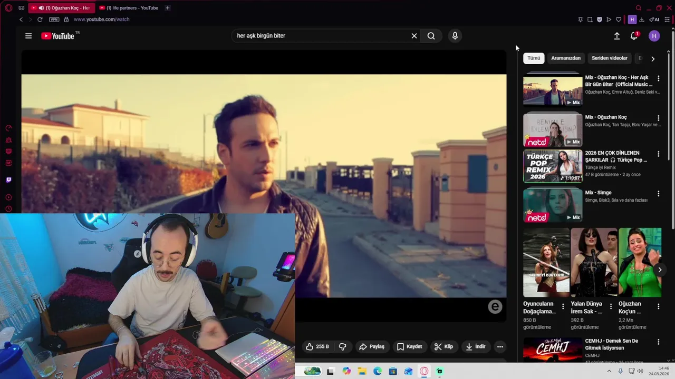Start voice search with the microphone
The image size is (675, 379).
pos(455,36)
